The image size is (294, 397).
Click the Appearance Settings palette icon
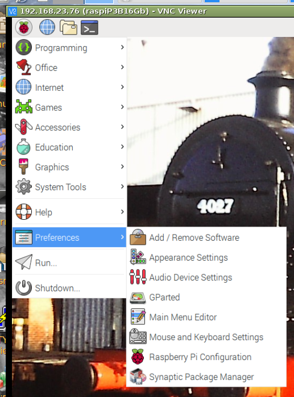[x=138, y=257]
